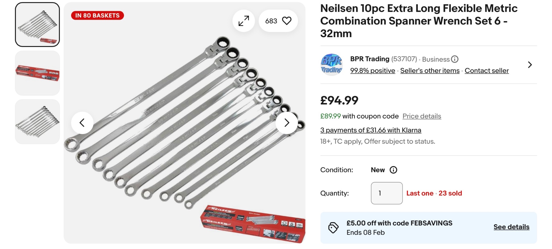This screenshot has width=552, height=249.
Task: Select the first spanner set thumbnail
Action: coord(37,25)
